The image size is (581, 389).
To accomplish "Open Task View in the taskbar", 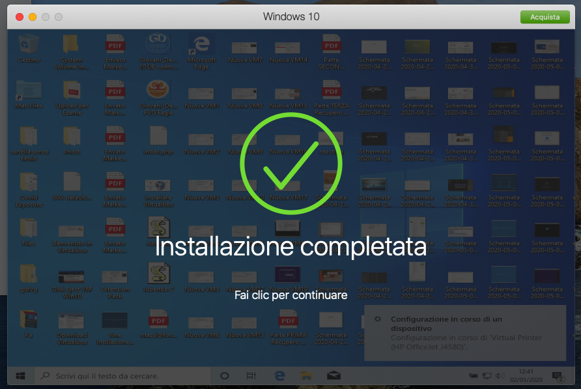I will coord(251,376).
